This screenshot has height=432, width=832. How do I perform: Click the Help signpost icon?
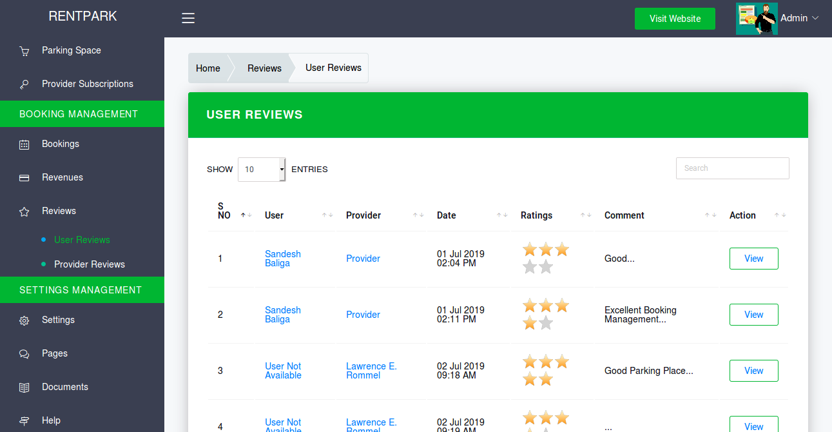click(x=24, y=421)
